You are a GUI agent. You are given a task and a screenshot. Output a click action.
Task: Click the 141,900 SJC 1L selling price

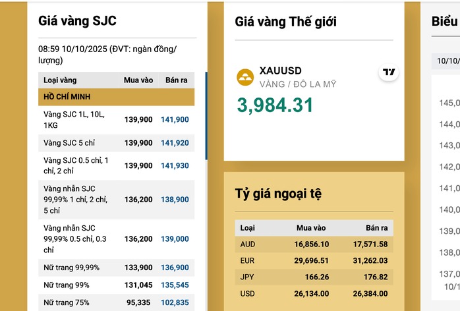[175, 119]
